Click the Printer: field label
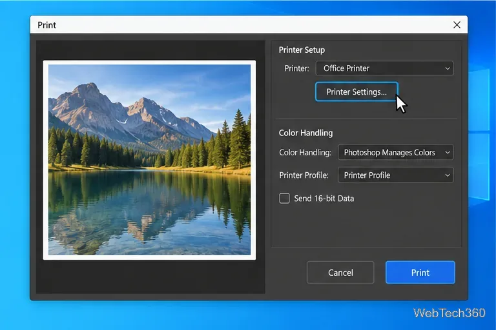 (296, 68)
